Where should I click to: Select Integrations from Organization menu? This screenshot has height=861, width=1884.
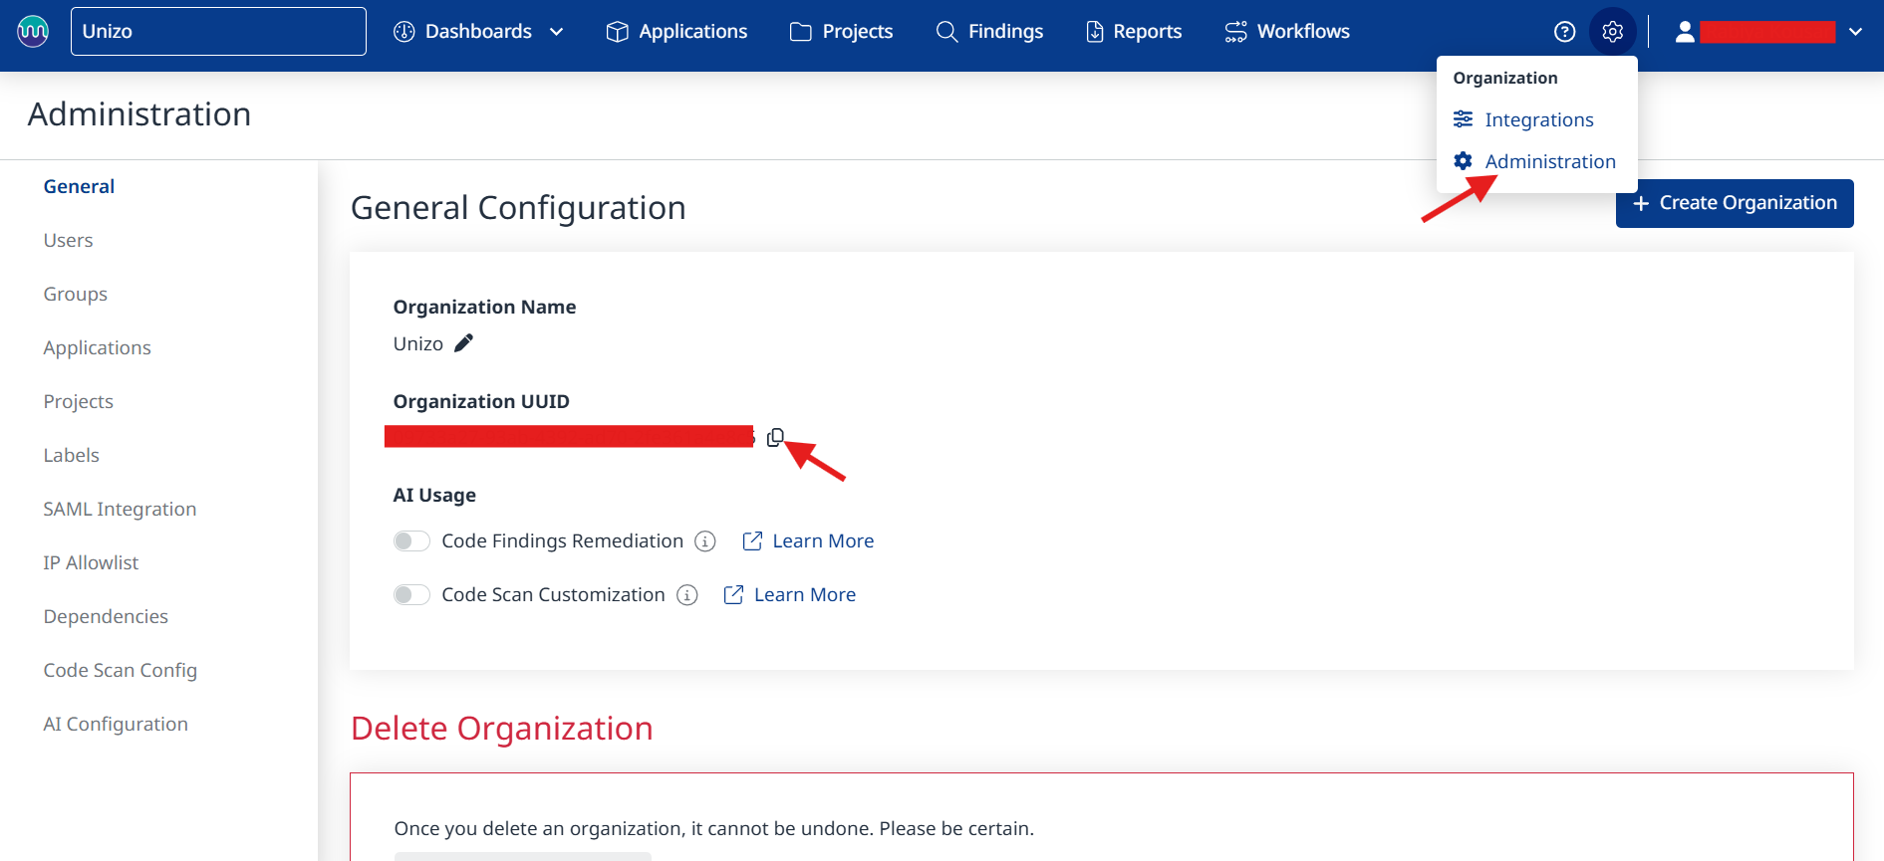tap(1538, 119)
